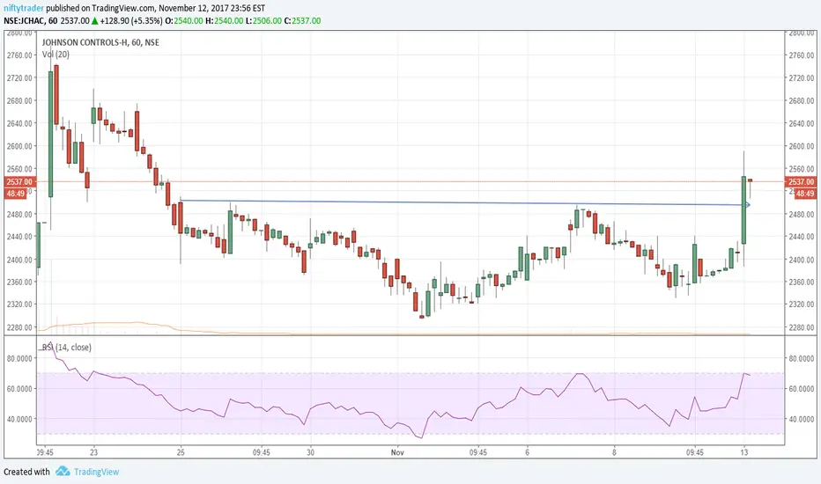The width and height of the screenshot is (821, 484).
Task: Click the 2640.00 label on left price axis
Action: pyautogui.click(x=19, y=123)
